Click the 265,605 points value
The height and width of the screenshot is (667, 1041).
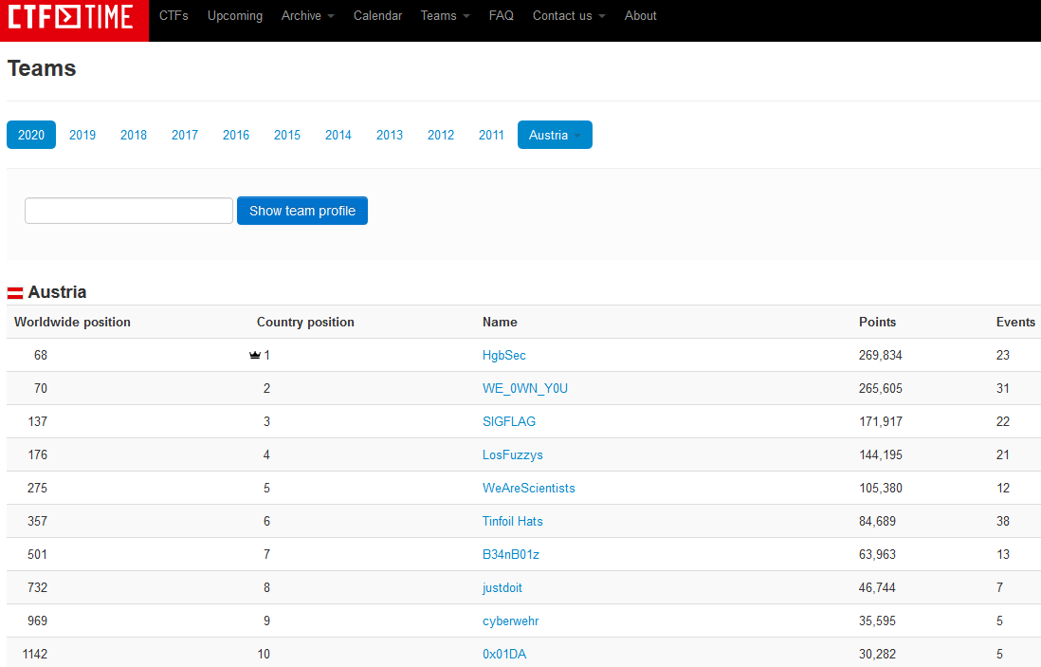pyautogui.click(x=881, y=388)
